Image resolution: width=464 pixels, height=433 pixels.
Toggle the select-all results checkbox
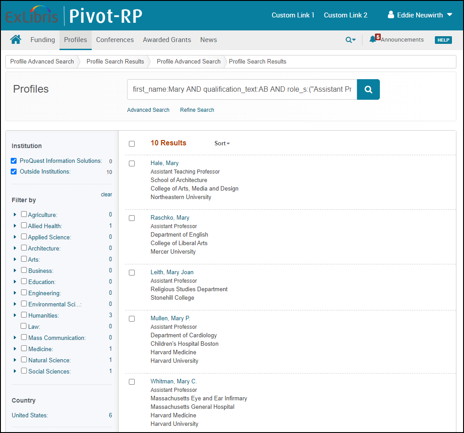point(132,144)
